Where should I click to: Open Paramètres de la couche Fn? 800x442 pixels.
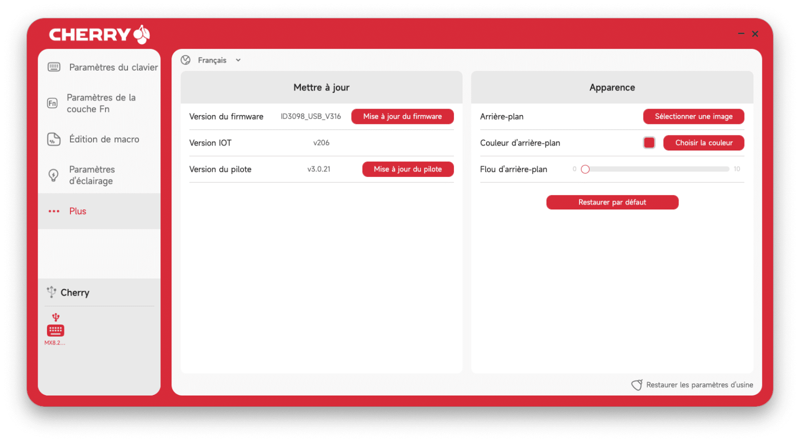(x=101, y=103)
